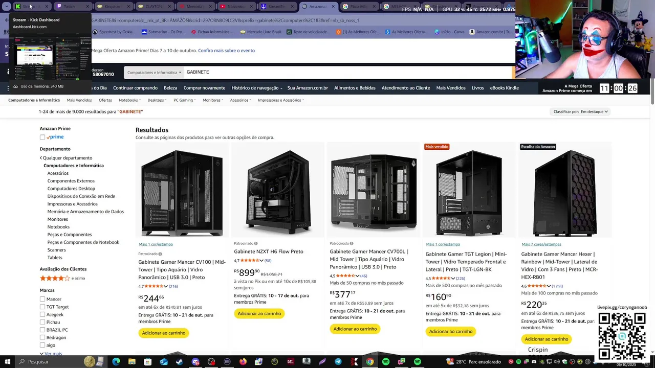Open Outlook from the taskbar
Viewport: 655px width, 368px height.
coord(164,362)
